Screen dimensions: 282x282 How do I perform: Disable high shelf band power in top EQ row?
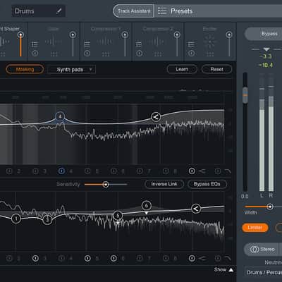192,171
